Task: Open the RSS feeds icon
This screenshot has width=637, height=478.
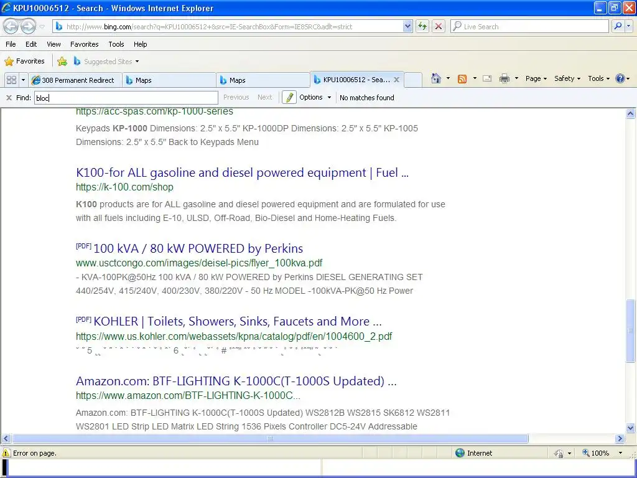Action: (x=462, y=79)
